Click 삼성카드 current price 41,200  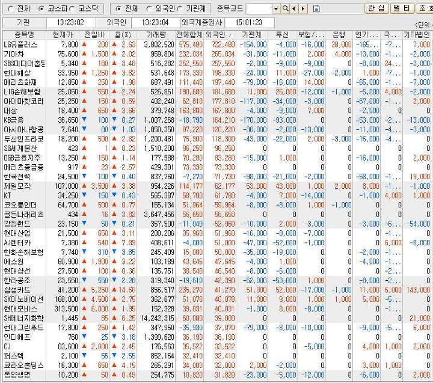[68, 290]
